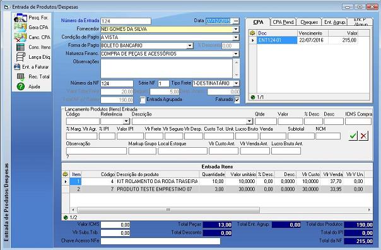Expand the Fornecedor dropdown
This screenshot has height=250, width=381.
pyautogui.click(x=236, y=29)
